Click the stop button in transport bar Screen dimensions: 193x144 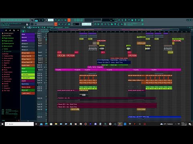coord(43,20)
